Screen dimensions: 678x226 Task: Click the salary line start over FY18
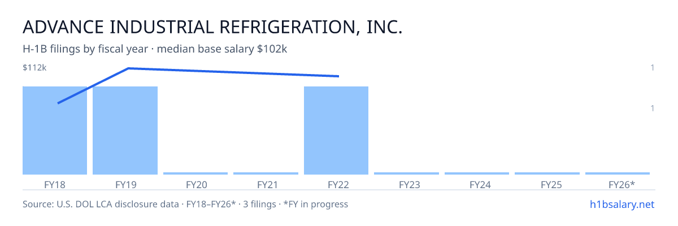coord(58,103)
